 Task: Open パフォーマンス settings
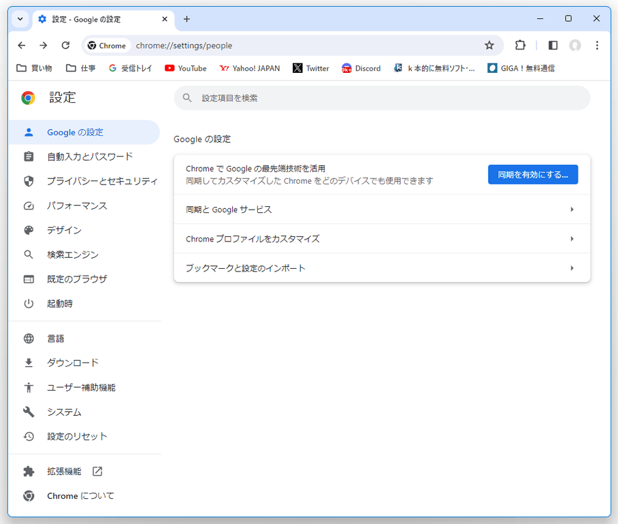(84, 206)
